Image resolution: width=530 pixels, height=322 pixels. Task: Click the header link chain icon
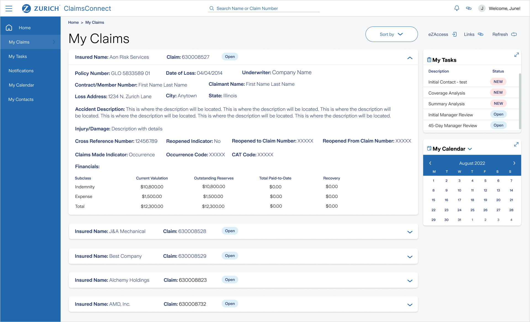(x=469, y=8)
